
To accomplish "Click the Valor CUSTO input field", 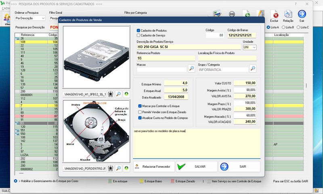I will coord(245,83).
